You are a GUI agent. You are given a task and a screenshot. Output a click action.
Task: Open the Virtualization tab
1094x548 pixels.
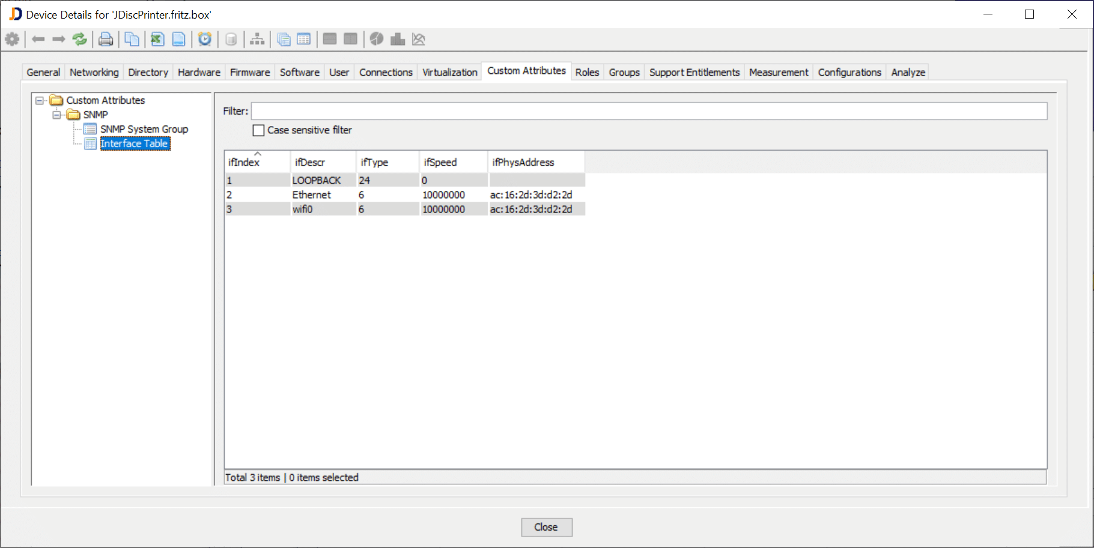[449, 71]
